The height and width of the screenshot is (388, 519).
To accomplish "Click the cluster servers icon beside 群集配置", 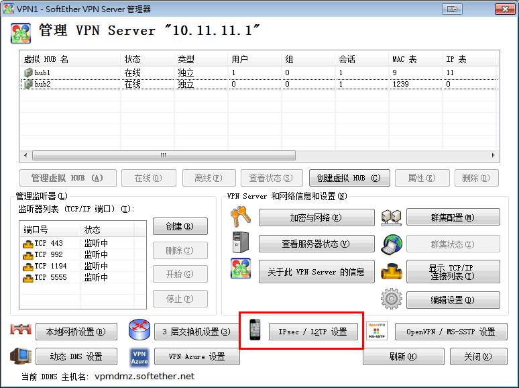I will point(391,217).
